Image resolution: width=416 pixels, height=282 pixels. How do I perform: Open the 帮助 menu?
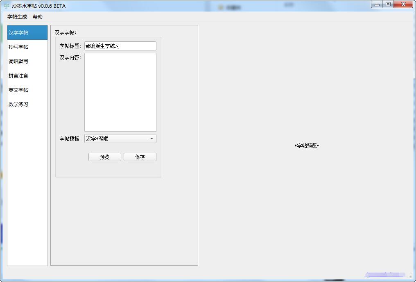[x=37, y=17]
